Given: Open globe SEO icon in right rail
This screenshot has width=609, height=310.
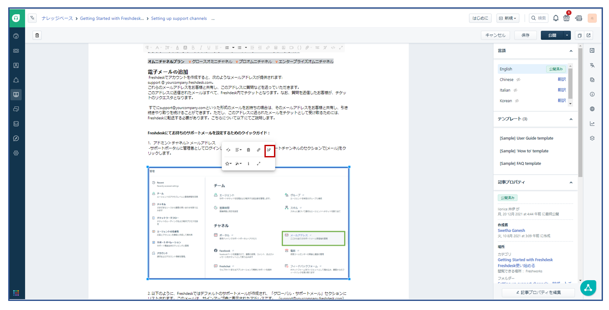Looking at the screenshot, I should tap(592, 109).
